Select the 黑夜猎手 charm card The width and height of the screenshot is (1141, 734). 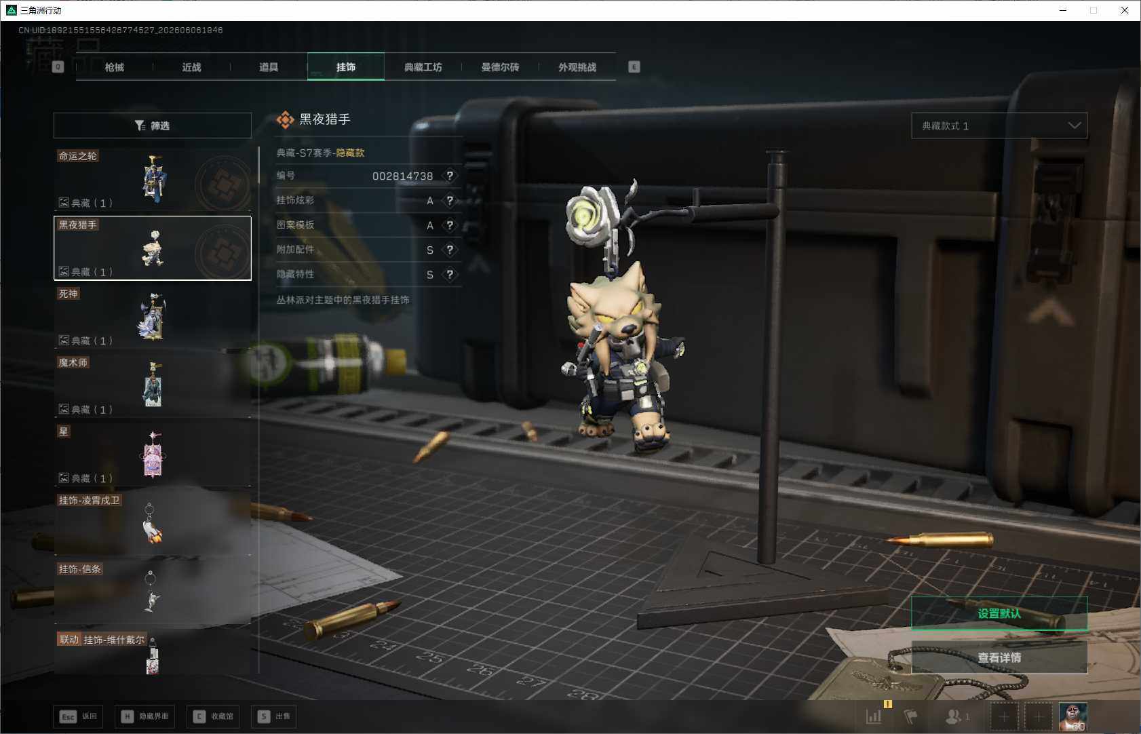pos(153,248)
